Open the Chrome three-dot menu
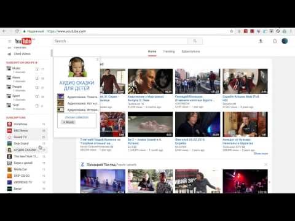 click(x=291, y=31)
